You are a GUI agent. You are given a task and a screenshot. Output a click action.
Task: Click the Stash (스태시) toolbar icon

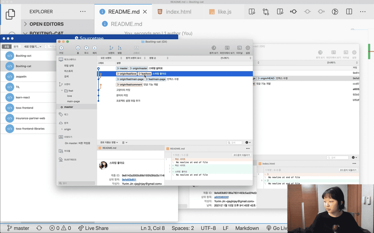136,48
